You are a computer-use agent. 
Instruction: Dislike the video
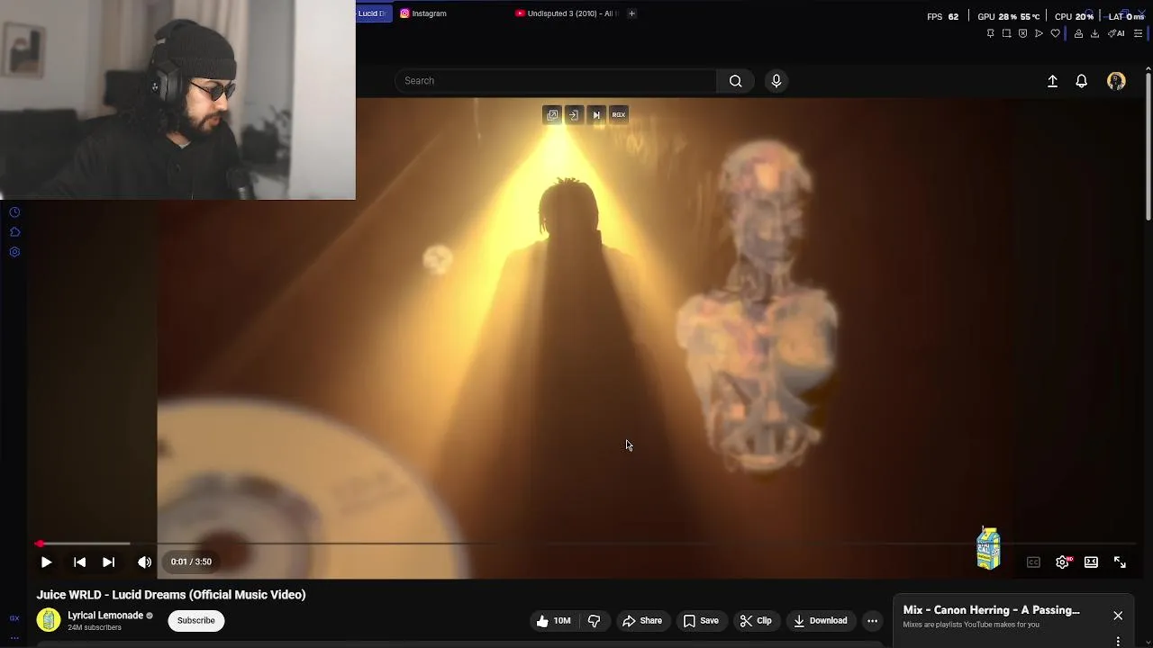pyautogui.click(x=595, y=621)
